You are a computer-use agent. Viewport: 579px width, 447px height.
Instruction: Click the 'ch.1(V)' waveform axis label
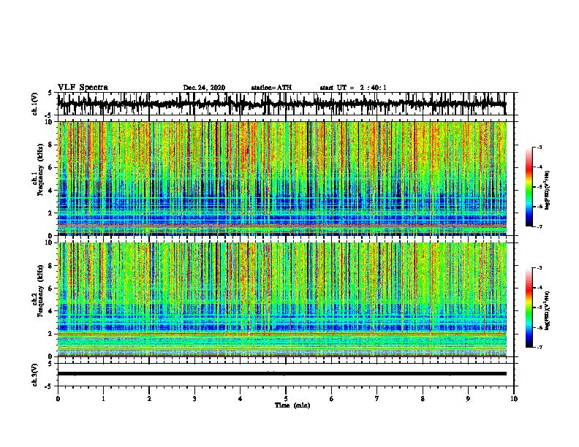click(35, 104)
